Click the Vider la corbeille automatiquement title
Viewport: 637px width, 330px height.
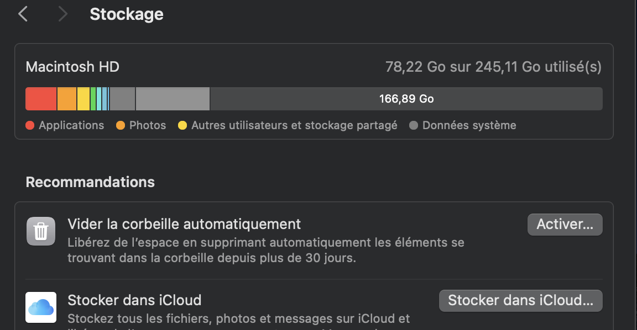[x=184, y=224]
